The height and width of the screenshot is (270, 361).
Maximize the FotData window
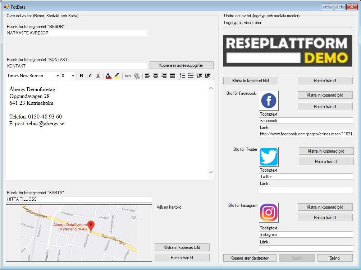click(339, 7)
